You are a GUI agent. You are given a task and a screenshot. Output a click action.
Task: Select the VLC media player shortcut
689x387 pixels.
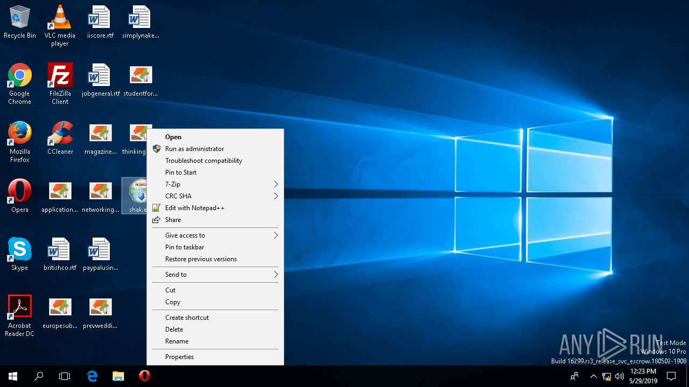pos(60,25)
